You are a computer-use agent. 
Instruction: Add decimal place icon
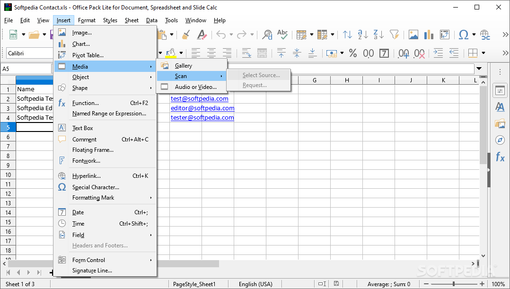point(404,53)
